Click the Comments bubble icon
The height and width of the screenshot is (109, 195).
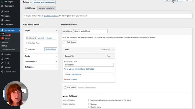[2, 25]
